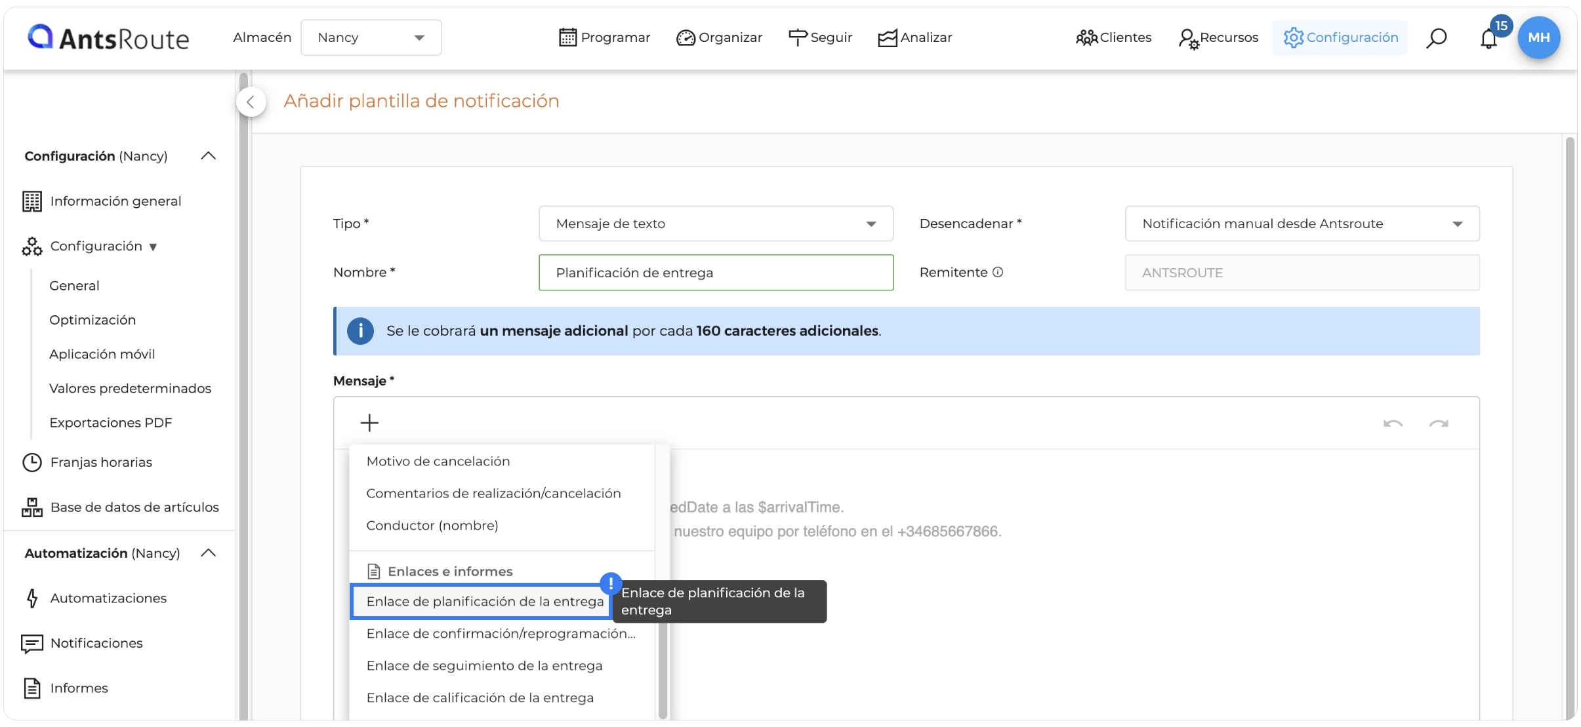
Task: Click the Enlaces e informes document icon
Action: tap(373, 571)
